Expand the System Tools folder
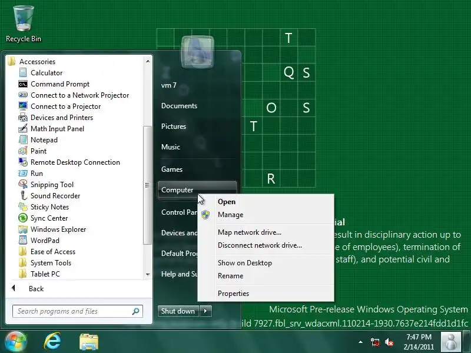This screenshot has width=471, height=353. click(x=45, y=262)
